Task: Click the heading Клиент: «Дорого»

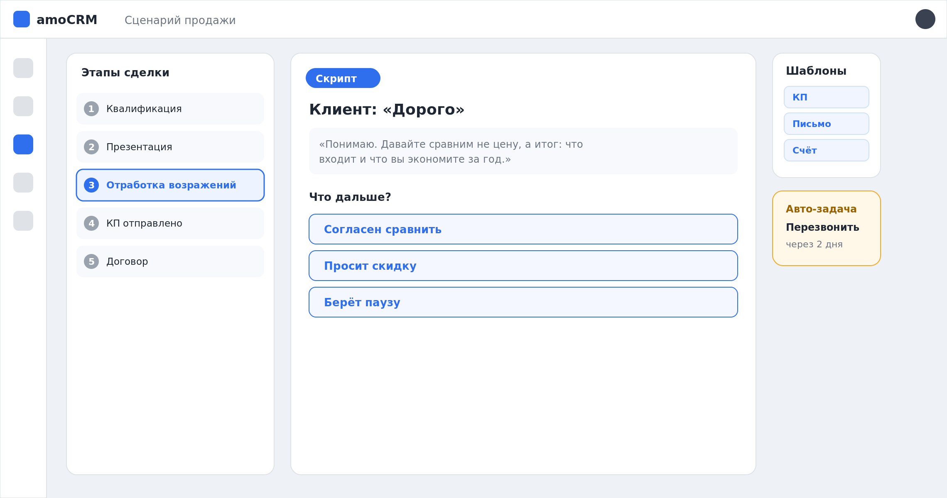Action: (387, 110)
